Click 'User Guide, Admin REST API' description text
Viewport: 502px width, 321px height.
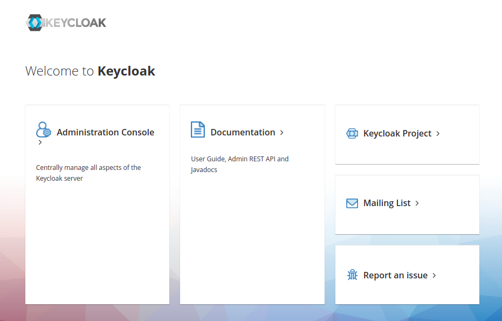click(x=240, y=165)
